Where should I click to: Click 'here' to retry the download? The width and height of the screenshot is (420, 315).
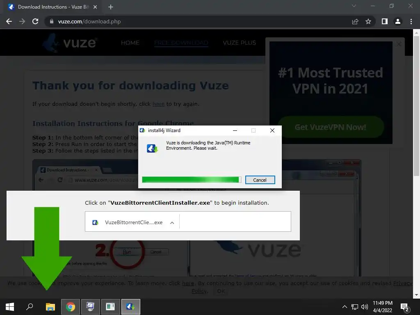[159, 104]
